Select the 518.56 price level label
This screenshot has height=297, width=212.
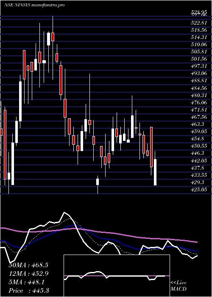pyautogui.click(x=198, y=31)
